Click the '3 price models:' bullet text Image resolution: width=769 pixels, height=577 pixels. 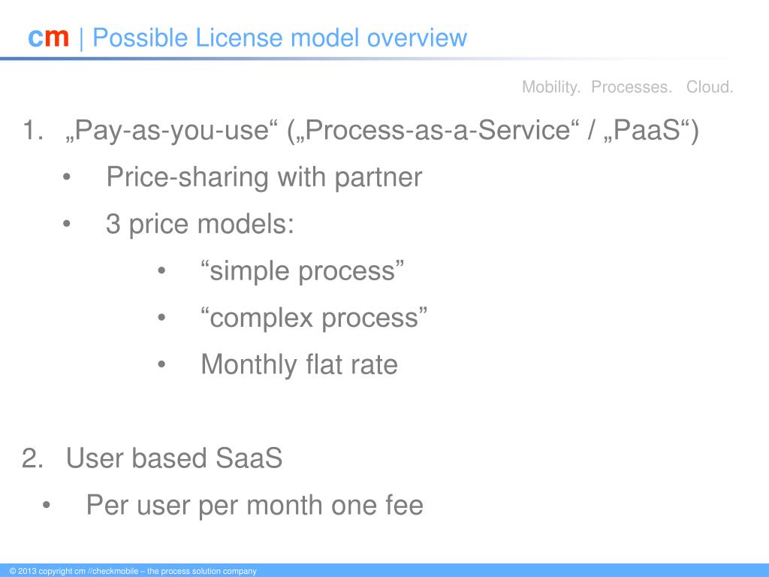pyautogui.click(x=200, y=224)
